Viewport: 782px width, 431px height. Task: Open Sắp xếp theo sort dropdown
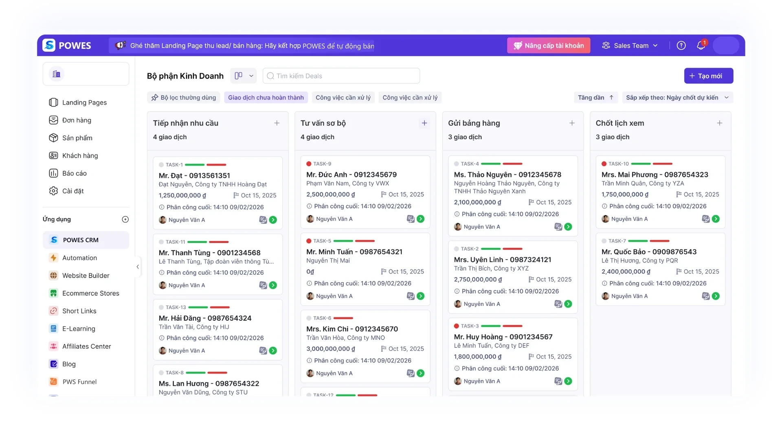pos(677,98)
